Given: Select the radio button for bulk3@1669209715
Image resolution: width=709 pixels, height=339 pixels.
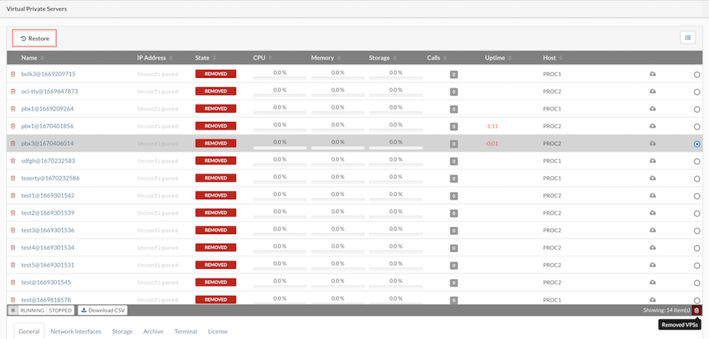Looking at the screenshot, I should click(697, 75).
